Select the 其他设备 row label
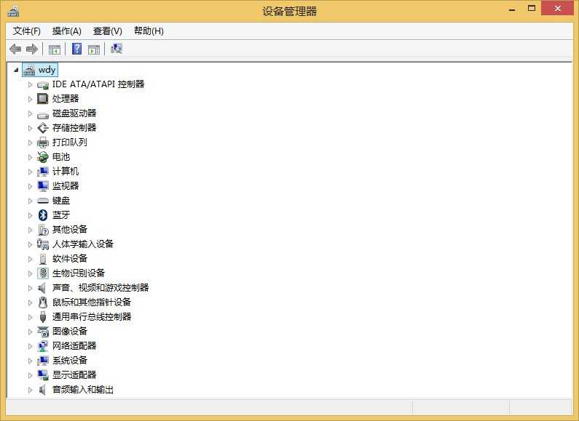 coord(70,230)
